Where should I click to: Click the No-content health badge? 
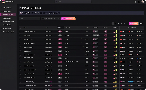[96, 35]
